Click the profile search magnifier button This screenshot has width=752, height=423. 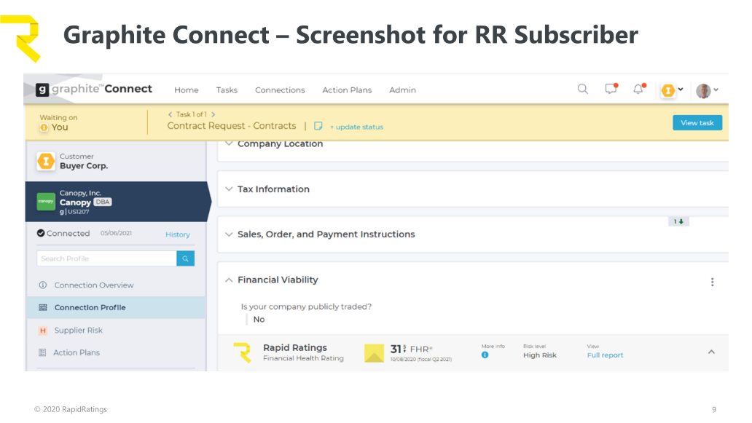click(186, 258)
